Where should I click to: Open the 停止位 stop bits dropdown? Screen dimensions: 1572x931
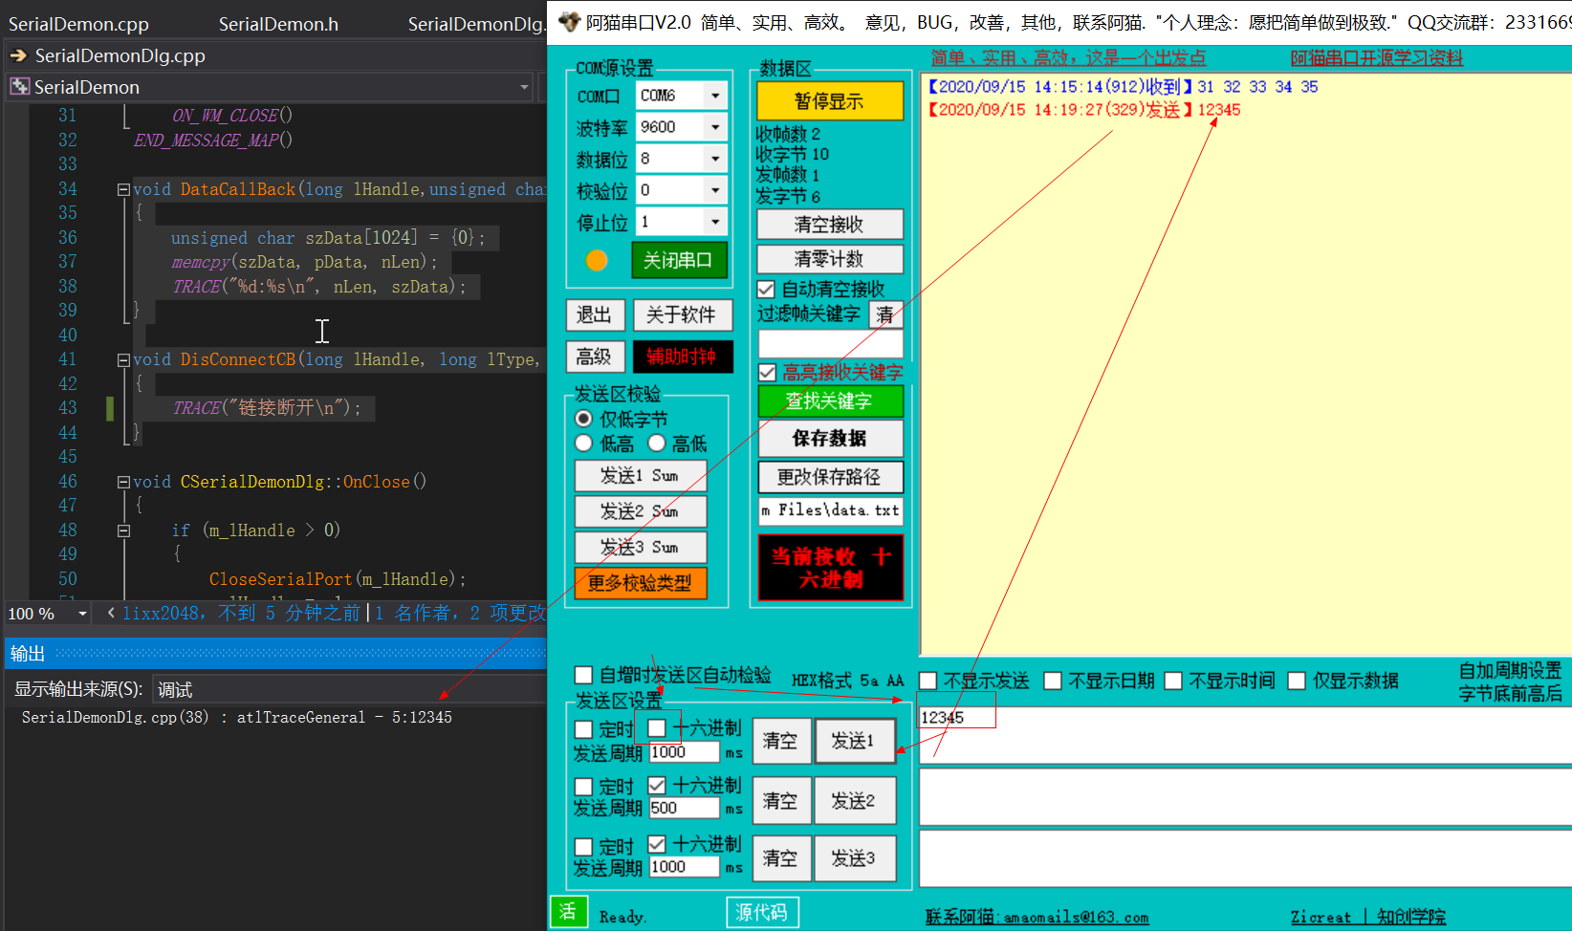pos(715,222)
